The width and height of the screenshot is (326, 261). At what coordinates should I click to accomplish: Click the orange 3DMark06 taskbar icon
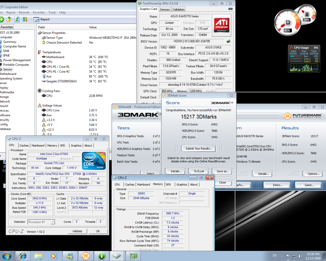click(85, 256)
